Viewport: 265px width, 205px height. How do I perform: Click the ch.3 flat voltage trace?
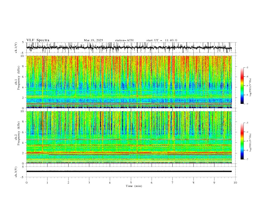(129, 172)
